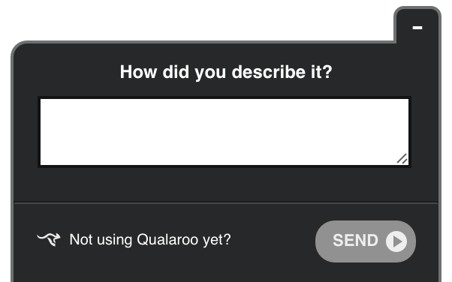Image resolution: width=452 pixels, height=282 pixels.
Task: Click the Qualaroo kangaroo logo
Action: pos(49,239)
